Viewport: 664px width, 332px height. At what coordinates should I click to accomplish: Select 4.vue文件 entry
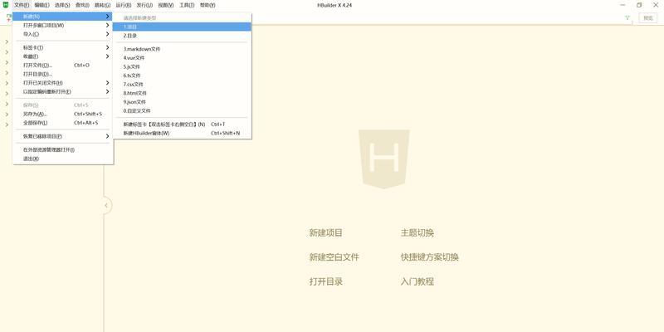pos(182,57)
